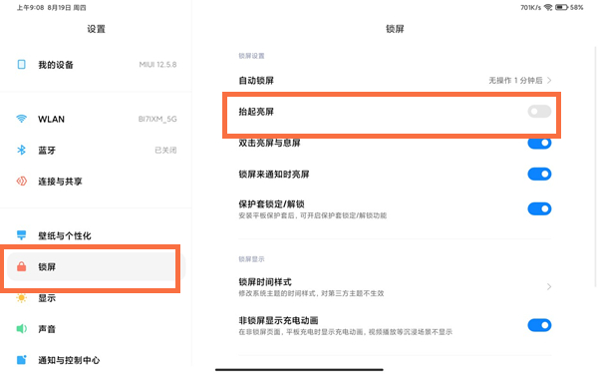The height and width of the screenshot is (374, 598).
Task: Enable the 抬起亮屏 switch
Action: pyautogui.click(x=539, y=112)
